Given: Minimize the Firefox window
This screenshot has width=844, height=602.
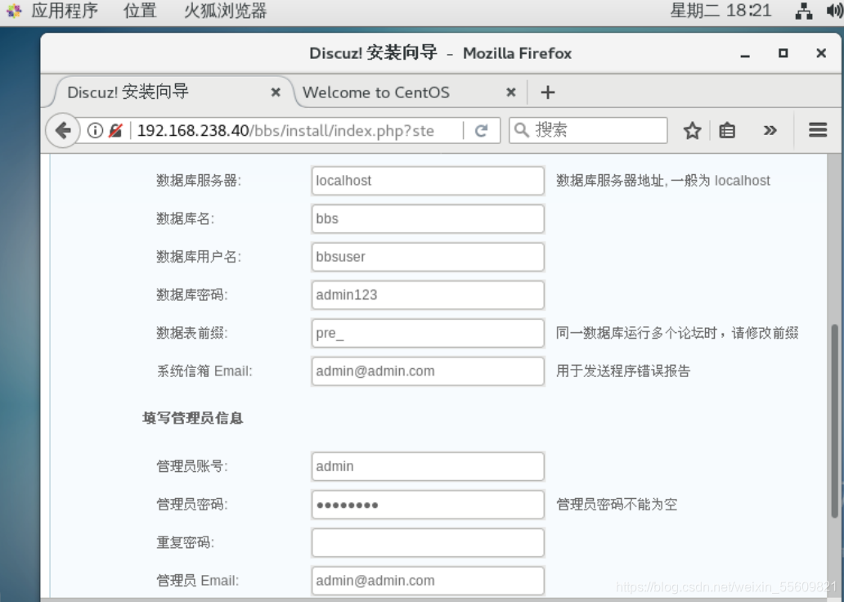Looking at the screenshot, I should (745, 54).
